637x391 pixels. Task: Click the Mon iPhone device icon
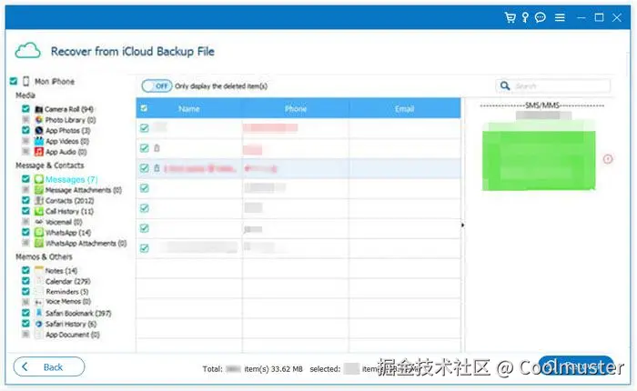pos(26,81)
